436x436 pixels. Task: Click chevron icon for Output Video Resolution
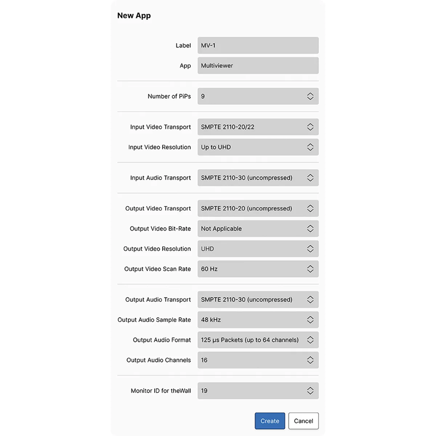coord(310,249)
